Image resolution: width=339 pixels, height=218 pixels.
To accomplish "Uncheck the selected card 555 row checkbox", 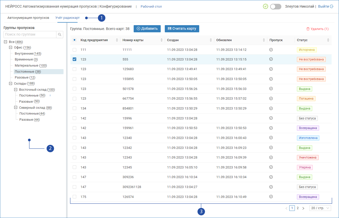I will click(x=74, y=59).
